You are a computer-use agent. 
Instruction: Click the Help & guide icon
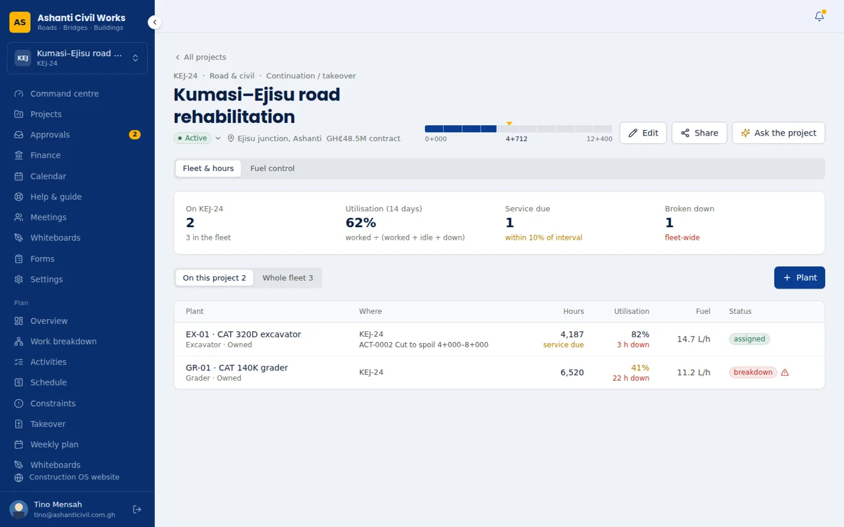pyautogui.click(x=19, y=197)
